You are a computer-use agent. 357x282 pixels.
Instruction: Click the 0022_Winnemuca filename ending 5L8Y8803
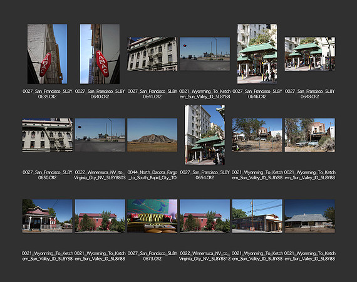click(100, 175)
